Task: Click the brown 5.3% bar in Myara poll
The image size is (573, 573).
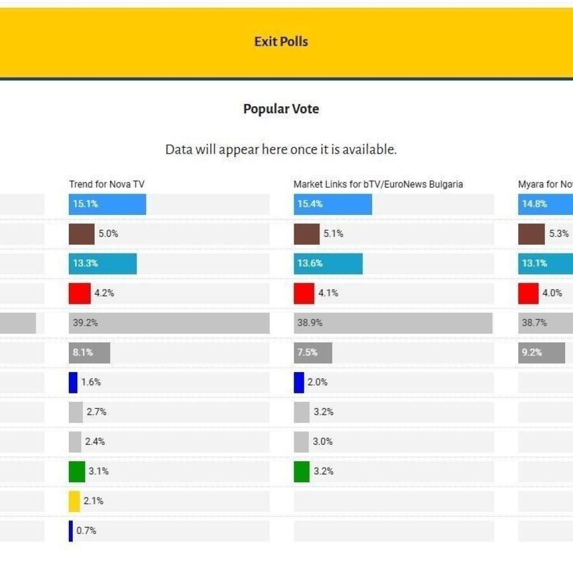Action: [x=531, y=234]
